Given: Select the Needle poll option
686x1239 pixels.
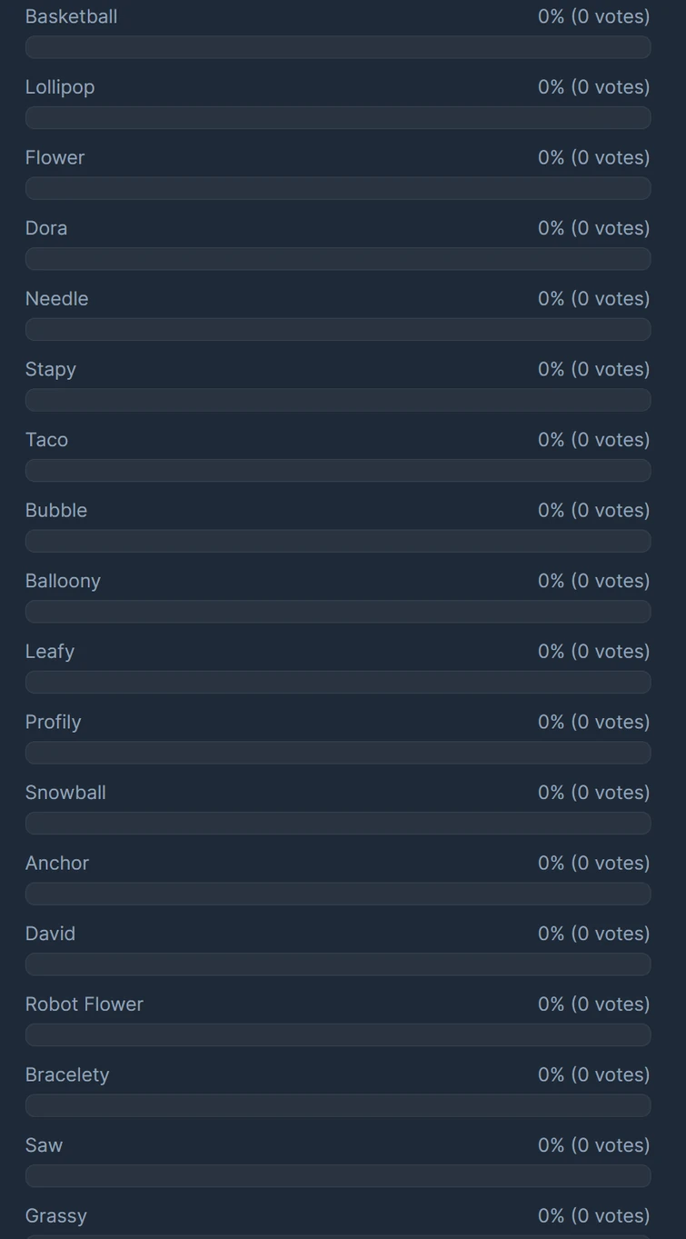Looking at the screenshot, I should tap(56, 298).
